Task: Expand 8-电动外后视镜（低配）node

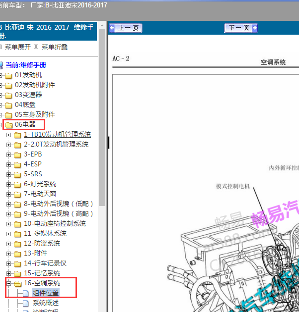Action: [8, 205]
